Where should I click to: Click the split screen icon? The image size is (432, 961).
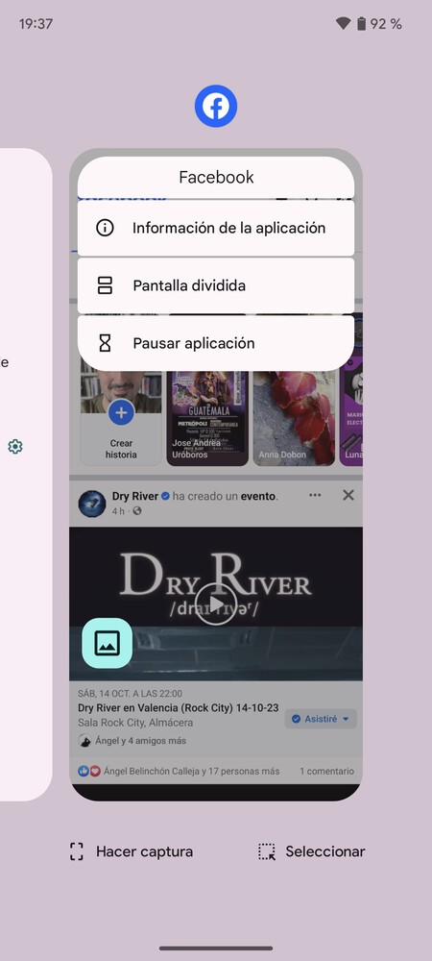(x=106, y=285)
